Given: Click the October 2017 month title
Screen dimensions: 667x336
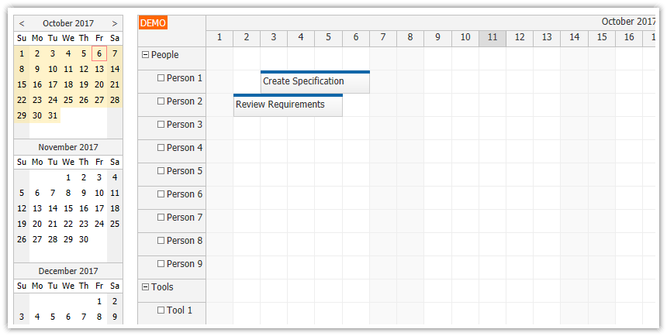Looking at the screenshot, I should click(x=68, y=23).
